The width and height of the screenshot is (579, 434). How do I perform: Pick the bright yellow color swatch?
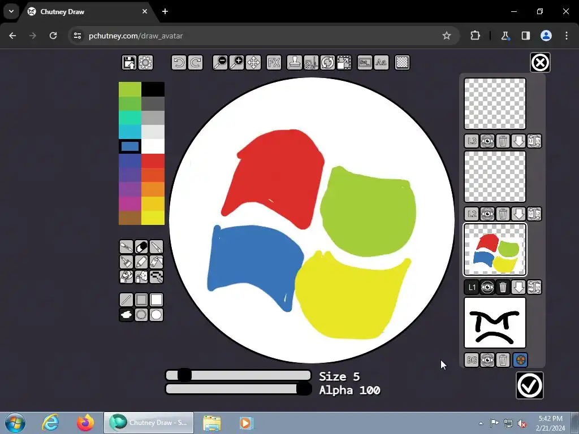coord(153,218)
